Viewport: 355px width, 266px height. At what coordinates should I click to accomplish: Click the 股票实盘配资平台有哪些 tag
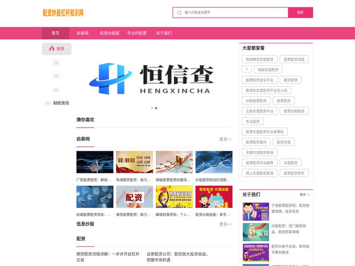click(265, 132)
